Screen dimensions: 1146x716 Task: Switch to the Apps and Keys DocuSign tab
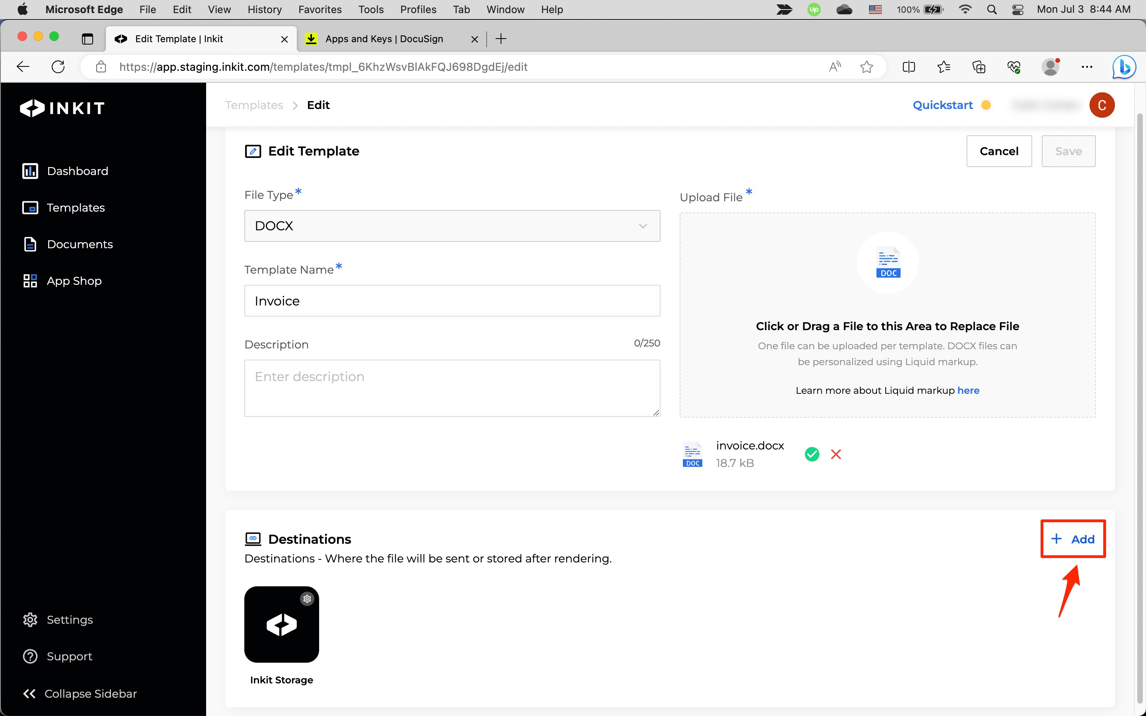(384, 39)
